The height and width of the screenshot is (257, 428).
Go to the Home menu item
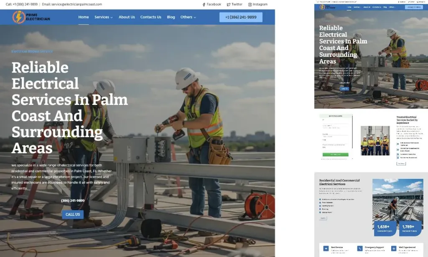[84, 17]
